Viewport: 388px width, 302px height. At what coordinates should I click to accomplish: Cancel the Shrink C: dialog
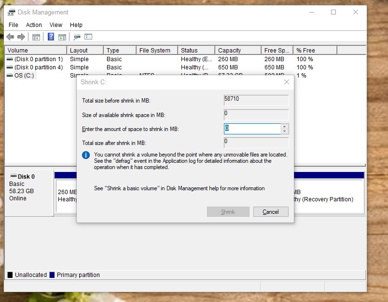pyautogui.click(x=271, y=212)
